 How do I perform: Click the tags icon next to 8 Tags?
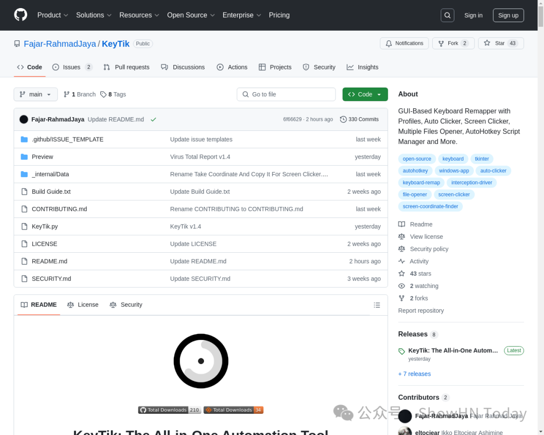click(x=103, y=94)
